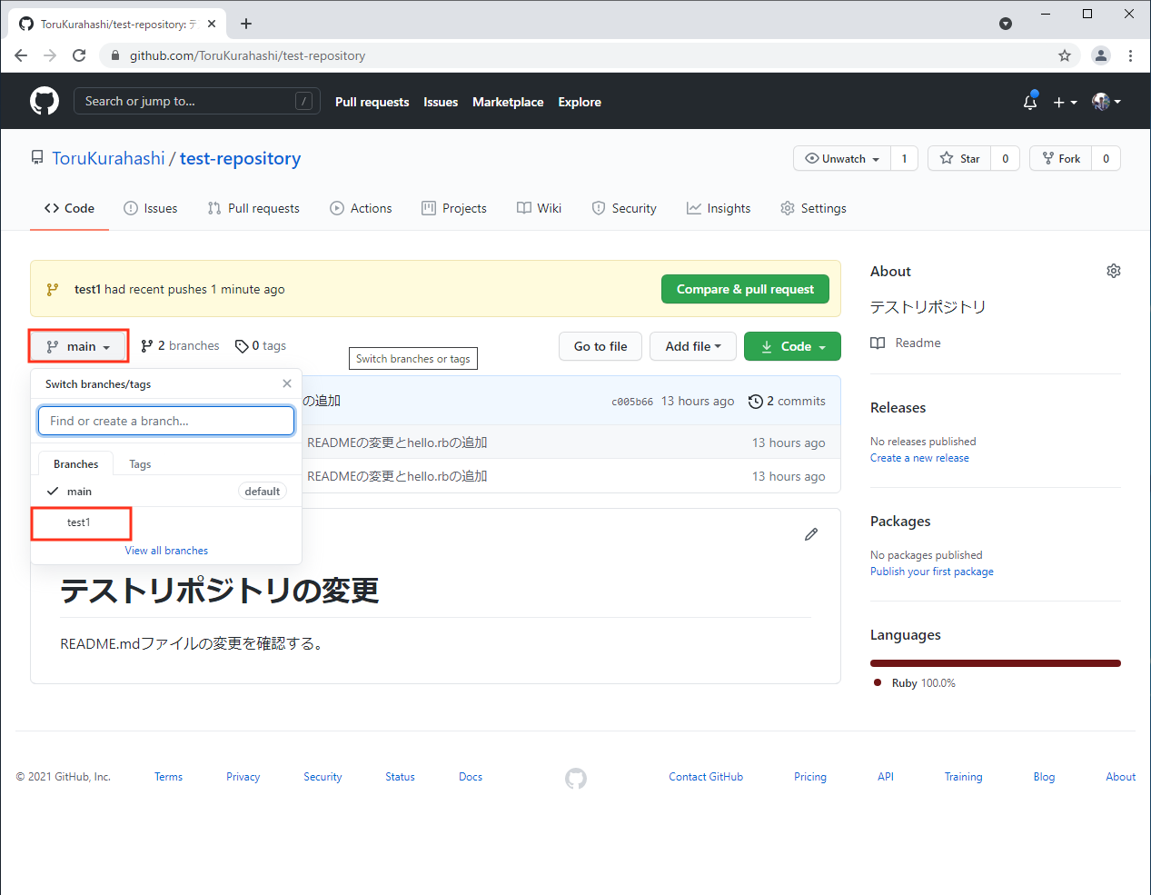Open the Wiki tab
This screenshot has height=895, width=1151.
coord(540,208)
